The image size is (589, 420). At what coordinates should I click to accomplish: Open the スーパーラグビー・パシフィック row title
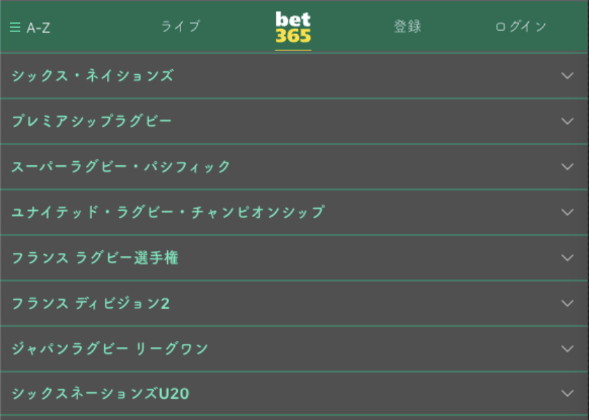pos(121,166)
